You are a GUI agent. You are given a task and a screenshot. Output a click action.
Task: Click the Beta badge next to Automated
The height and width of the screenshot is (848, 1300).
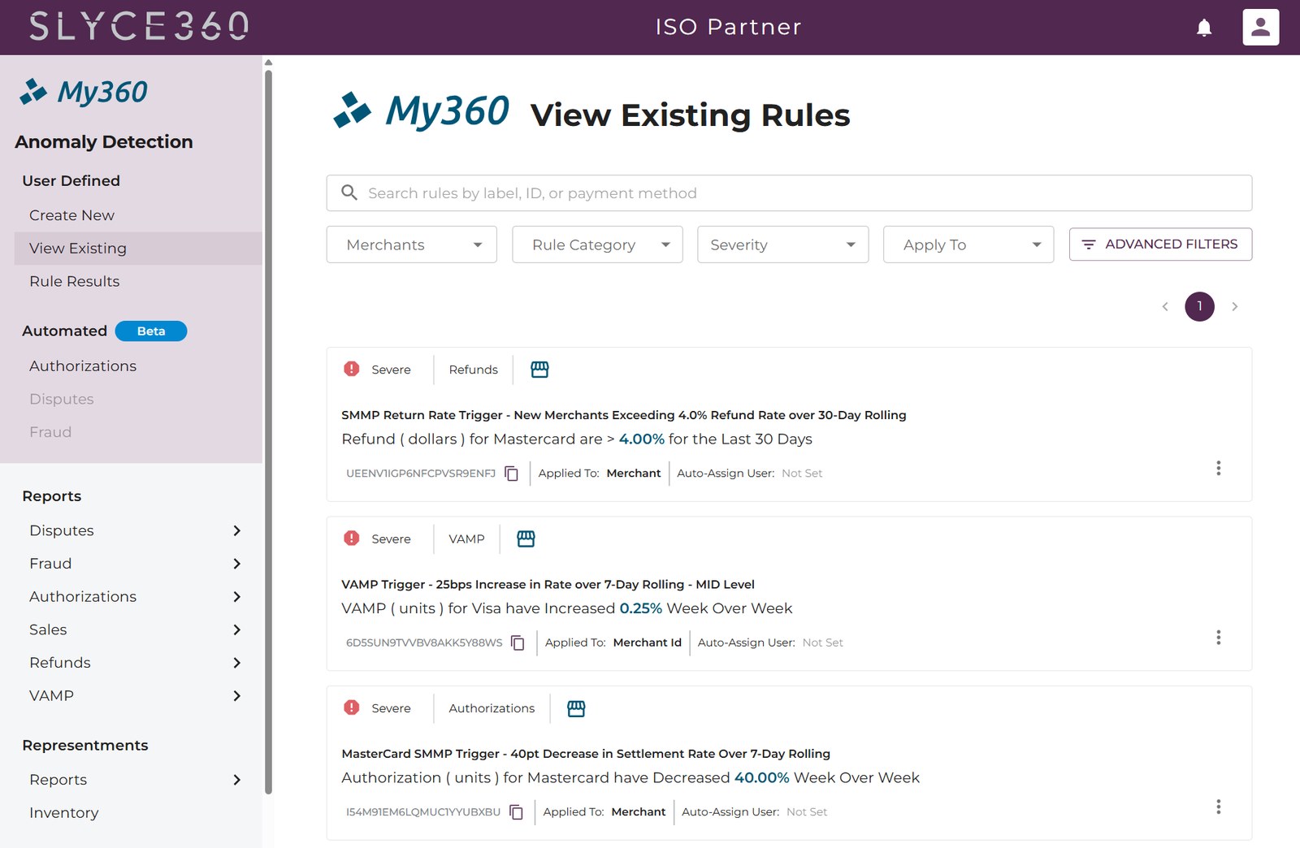click(151, 331)
